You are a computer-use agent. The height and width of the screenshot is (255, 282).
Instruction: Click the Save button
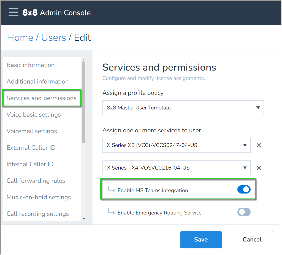pyautogui.click(x=201, y=240)
